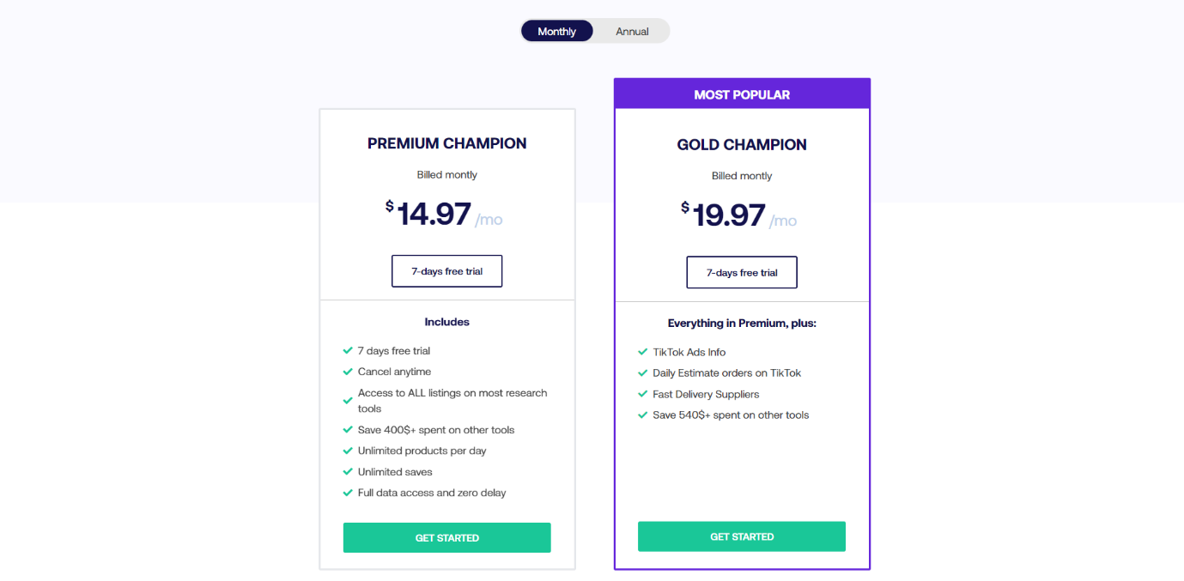Viewport: 1184px width, 581px height.
Task: Click the $14.97 per month price
Action: [x=434, y=214]
